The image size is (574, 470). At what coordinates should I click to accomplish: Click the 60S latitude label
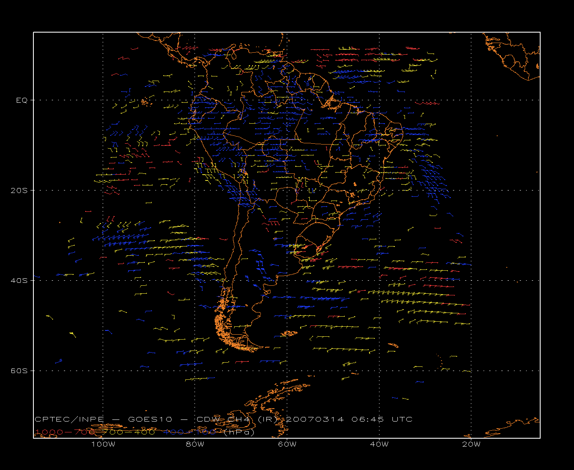(19, 371)
